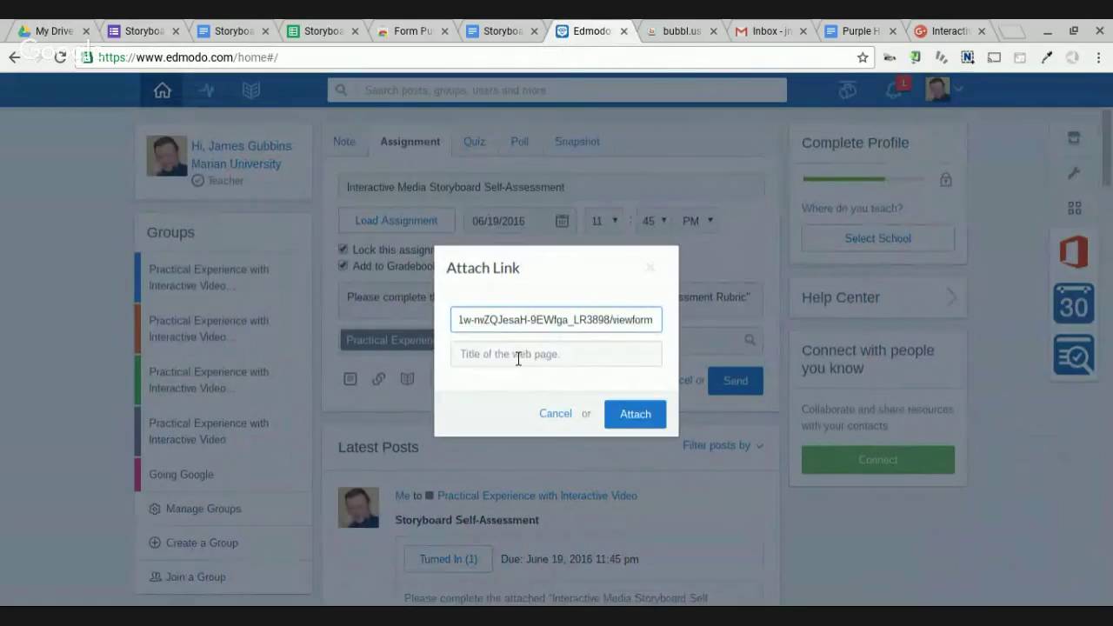Switch to the My Drive browser tab
Image resolution: width=1113 pixels, height=626 pixels.
click(54, 31)
